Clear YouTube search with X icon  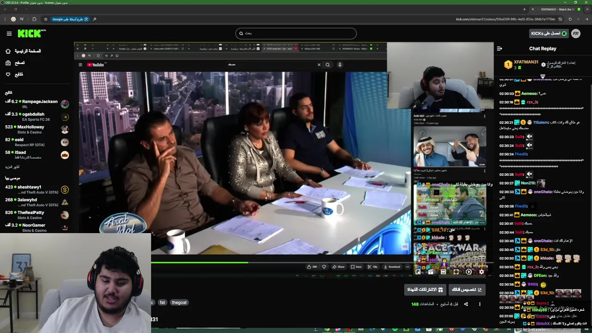[x=319, y=65]
